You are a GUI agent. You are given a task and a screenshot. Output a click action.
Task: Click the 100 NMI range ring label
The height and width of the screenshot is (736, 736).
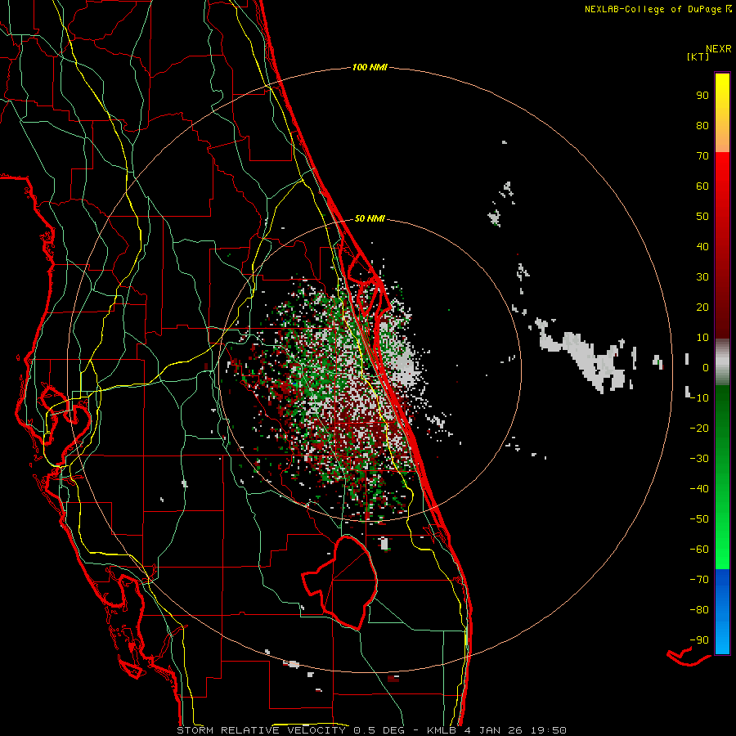(x=370, y=67)
